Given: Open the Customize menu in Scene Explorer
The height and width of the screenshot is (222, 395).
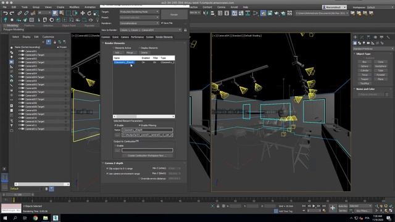Looking at the screenshot, I should (x=48, y=37).
